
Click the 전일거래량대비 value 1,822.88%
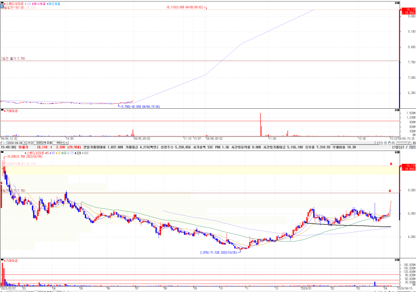(x=115, y=147)
